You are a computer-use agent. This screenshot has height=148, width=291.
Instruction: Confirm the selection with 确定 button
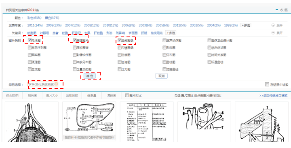[90, 76]
